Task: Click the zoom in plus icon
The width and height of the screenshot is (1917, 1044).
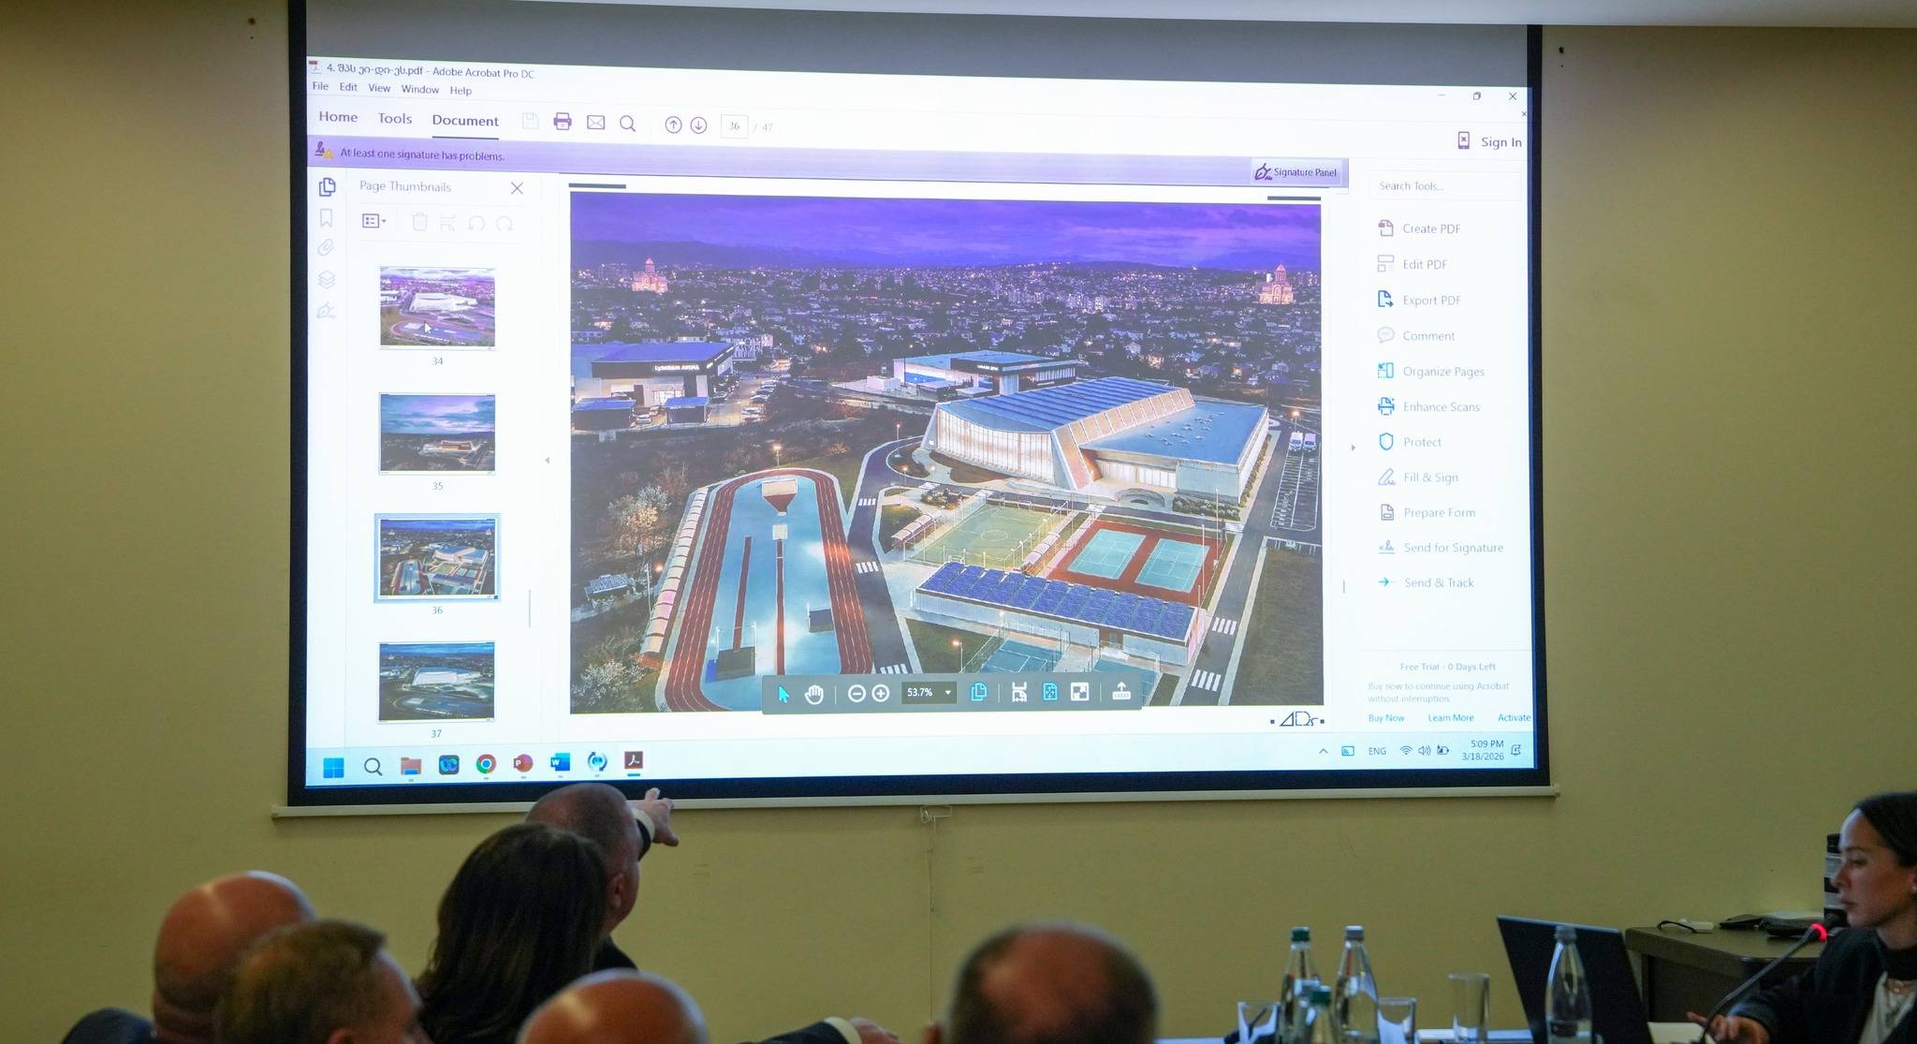Action: coord(881,693)
